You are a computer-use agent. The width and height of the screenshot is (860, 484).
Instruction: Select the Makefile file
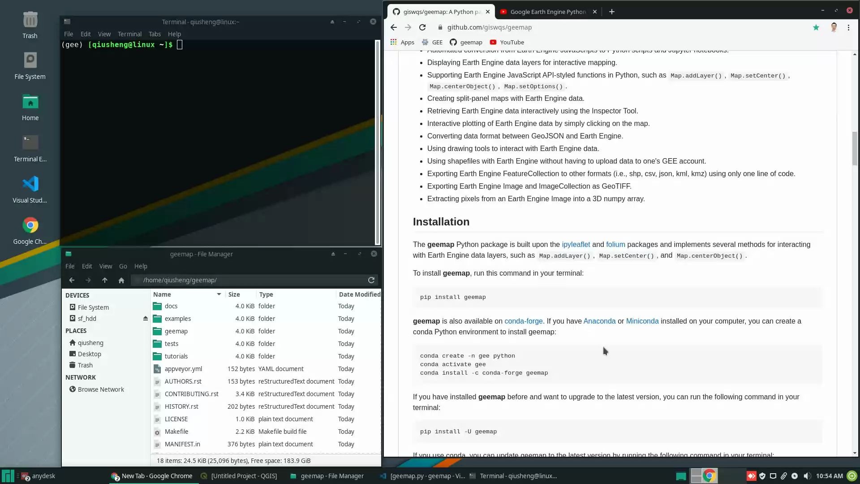[x=176, y=432]
